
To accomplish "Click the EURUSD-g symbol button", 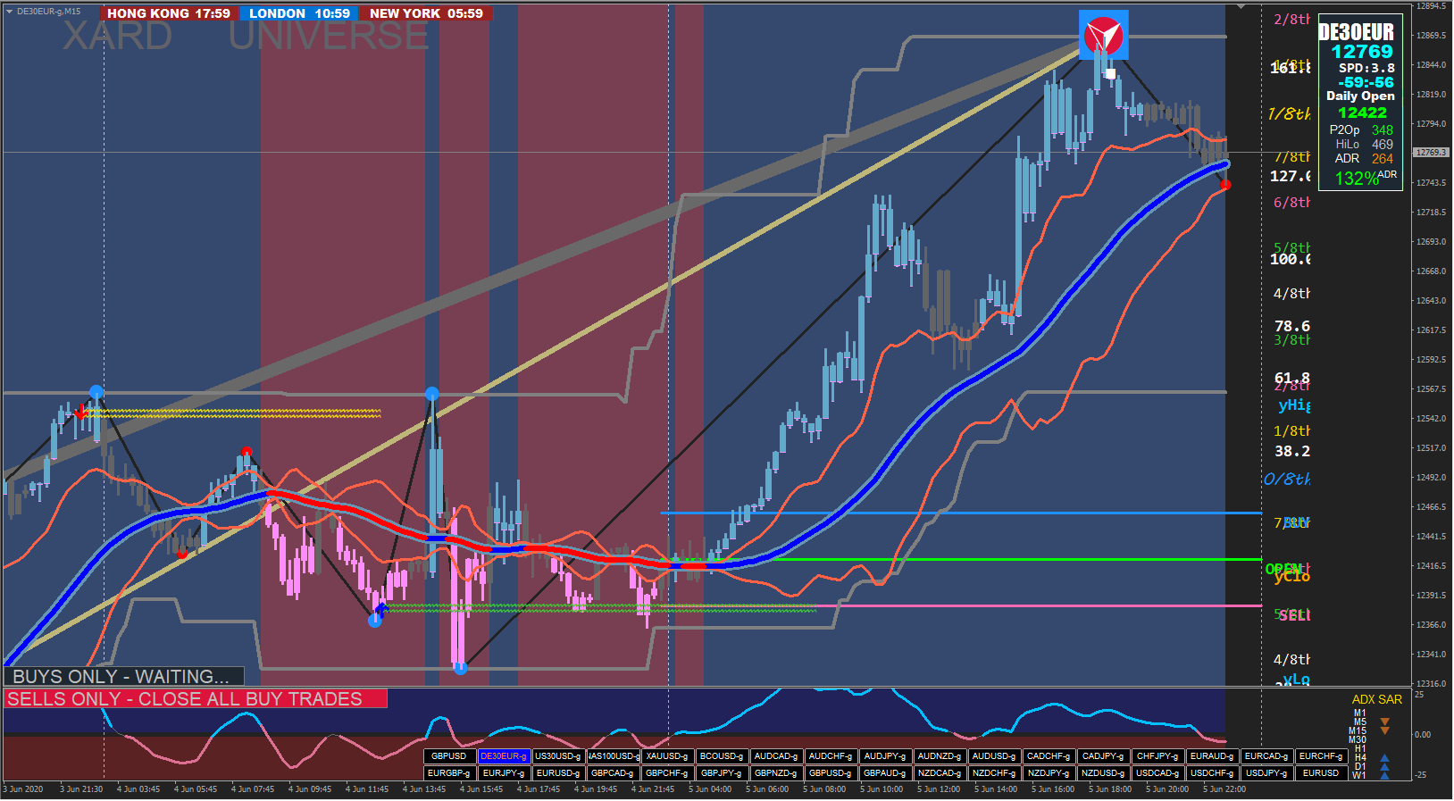I will [558, 773].
